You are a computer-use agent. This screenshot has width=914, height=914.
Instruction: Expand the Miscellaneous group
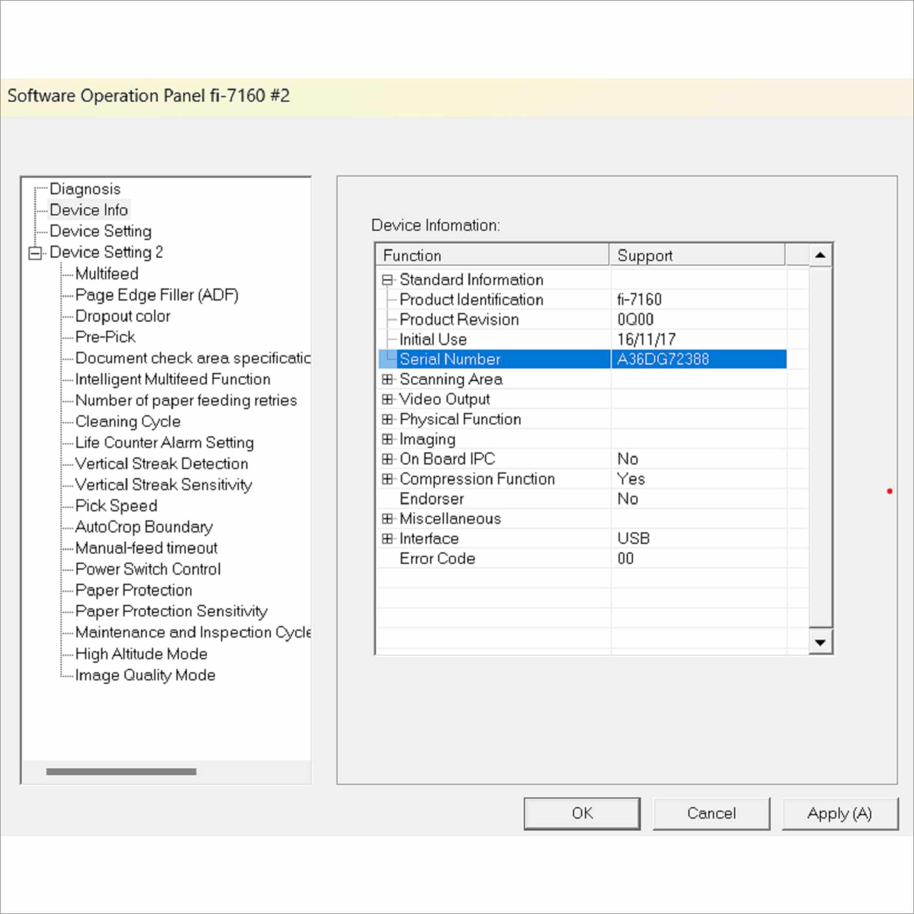[x=388, y=519]
